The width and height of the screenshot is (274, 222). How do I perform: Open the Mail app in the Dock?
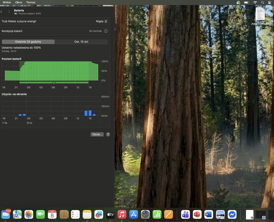pyautogui.click(x=6, y=214)
